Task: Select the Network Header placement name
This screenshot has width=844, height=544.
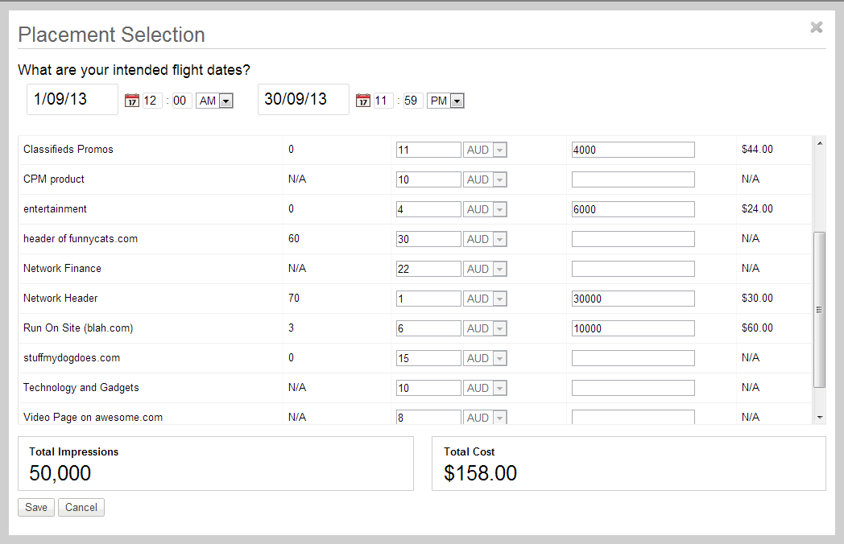Action: coord(61,298)
